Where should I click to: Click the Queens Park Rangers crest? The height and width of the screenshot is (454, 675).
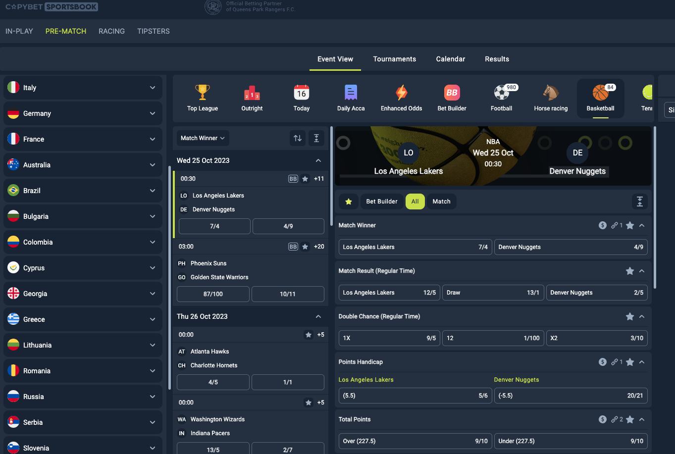pyautogui.click(x=213, y=7)
